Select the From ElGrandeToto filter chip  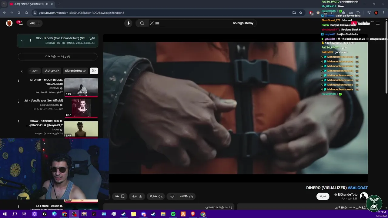tap(75, 71)
